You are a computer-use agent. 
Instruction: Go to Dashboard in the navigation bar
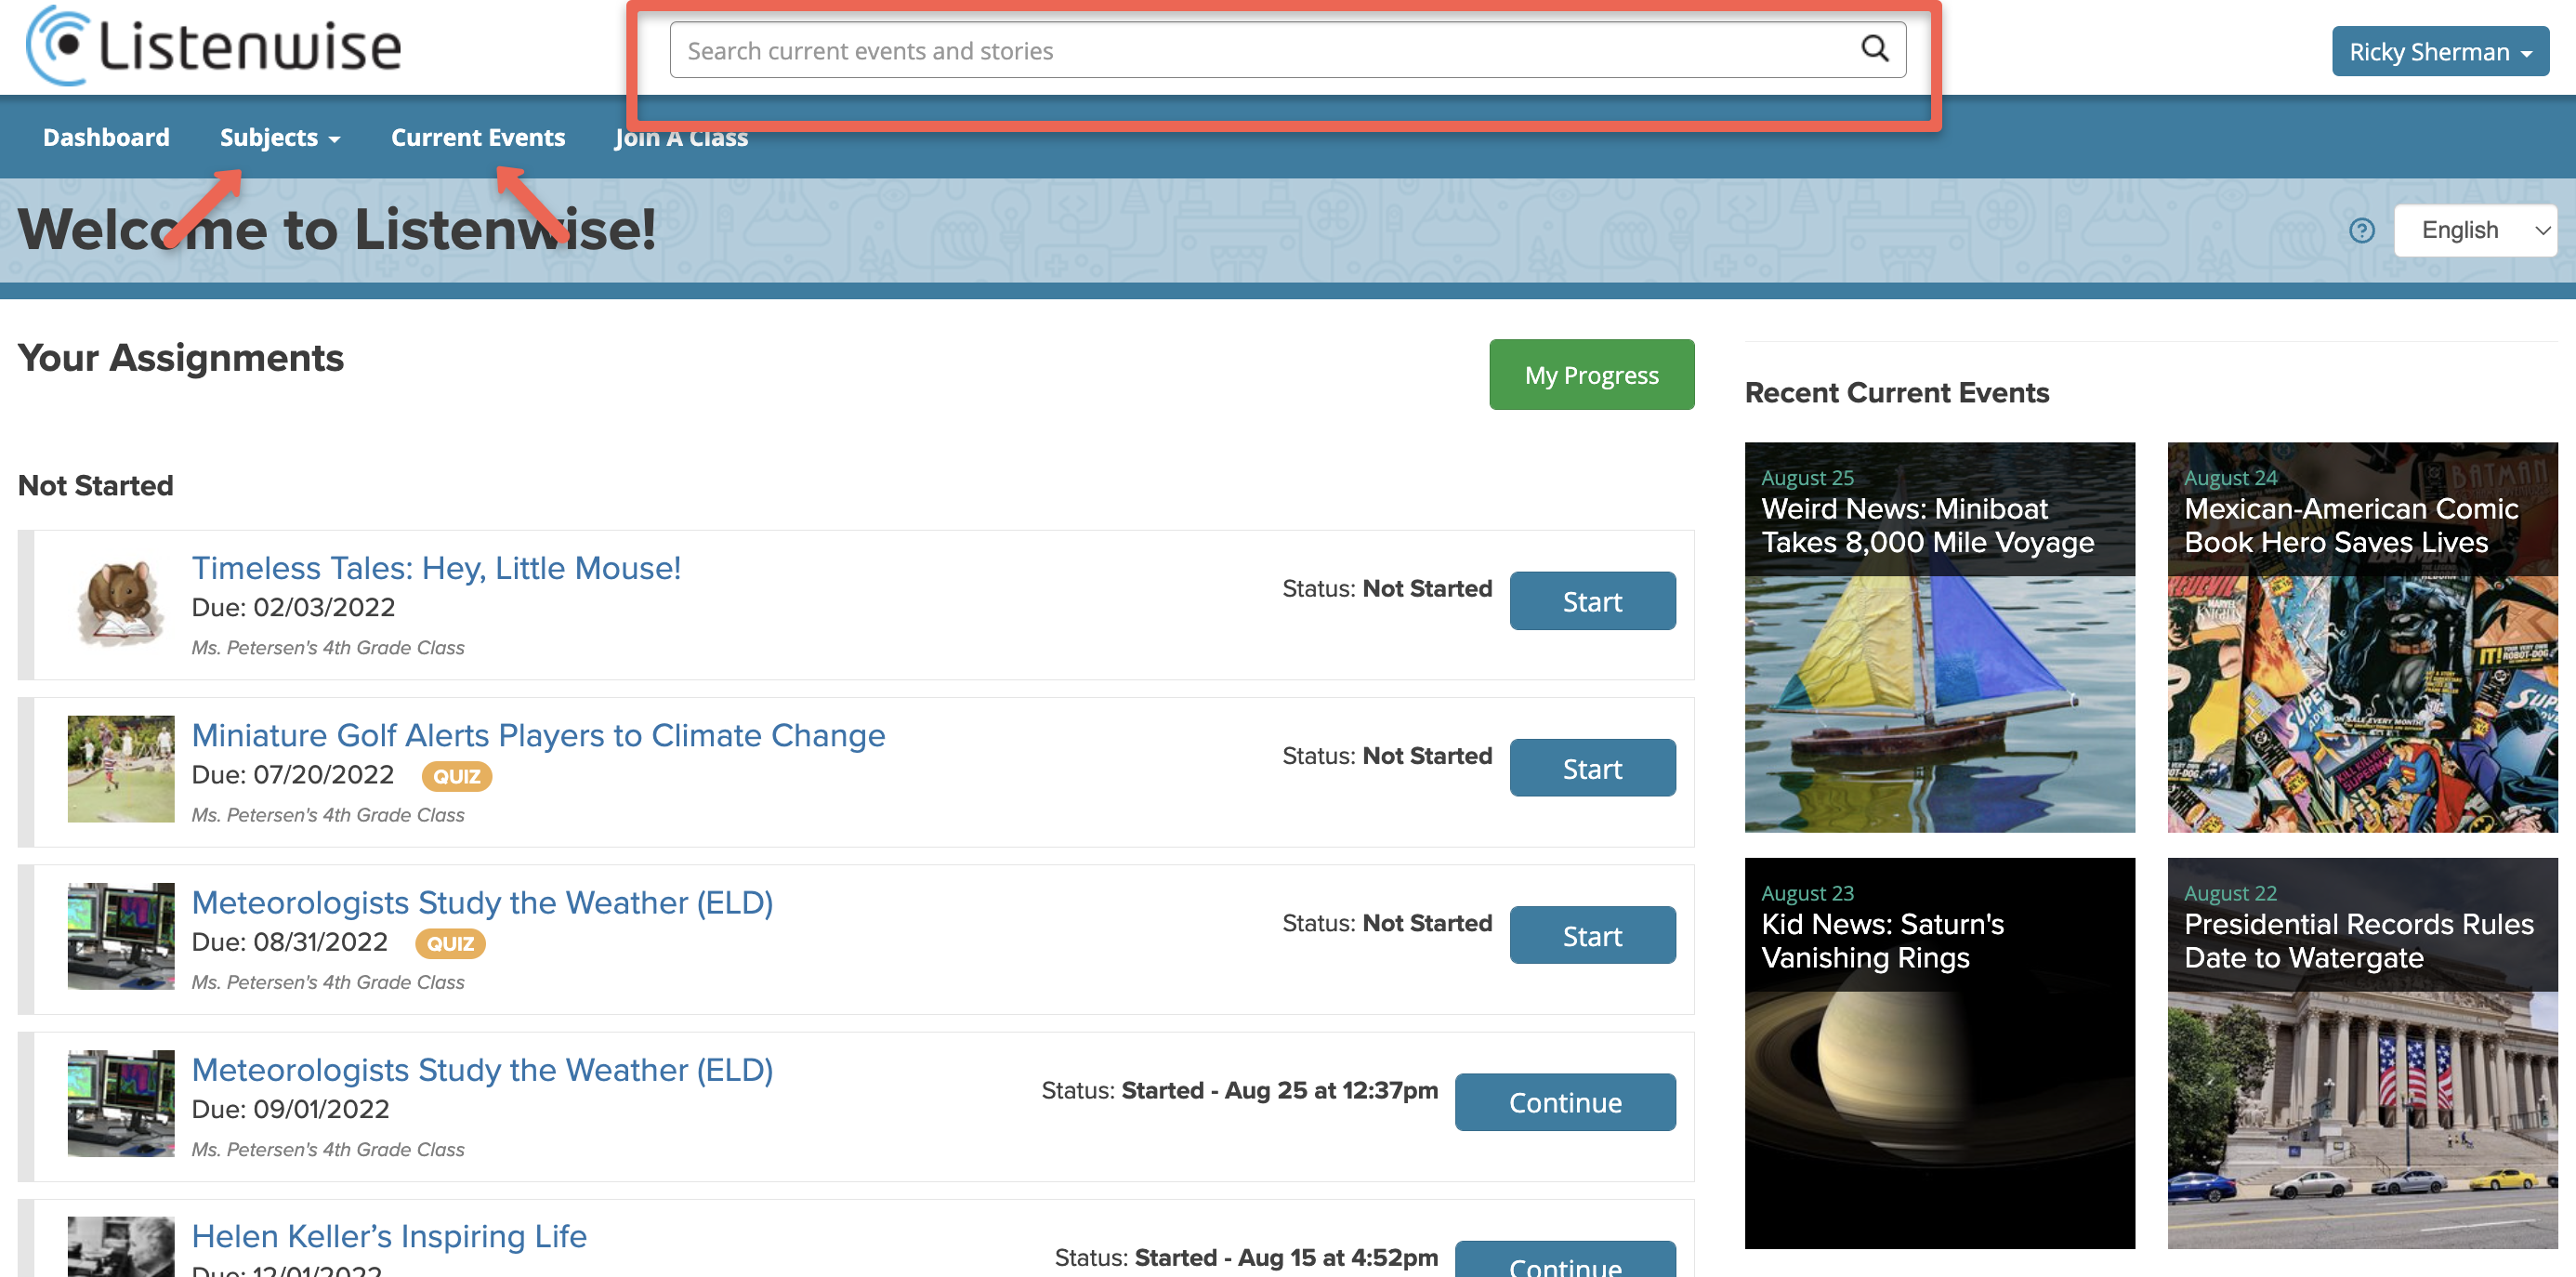pyautogui.click(x=106, y=137)
